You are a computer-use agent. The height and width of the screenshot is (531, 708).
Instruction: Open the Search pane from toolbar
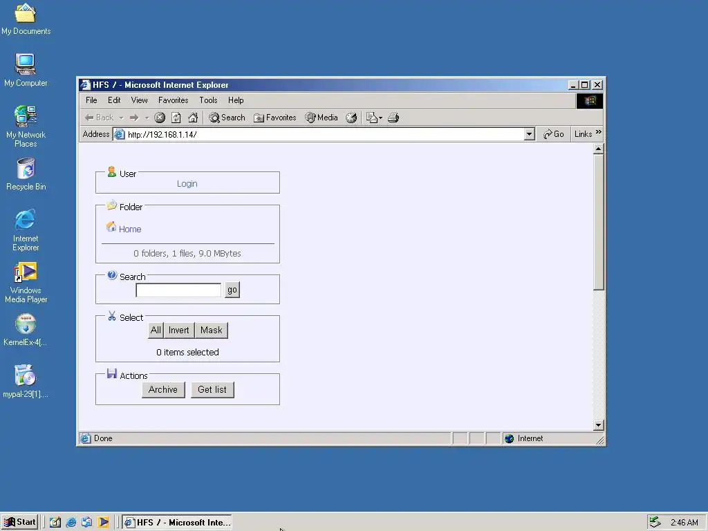pyautogui.click(x=227, y=118)
